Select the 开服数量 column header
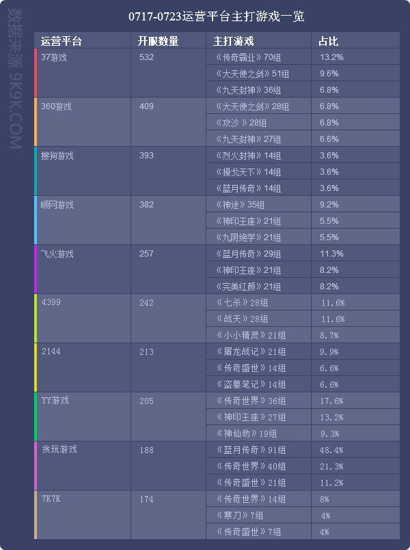 [159, 41]
